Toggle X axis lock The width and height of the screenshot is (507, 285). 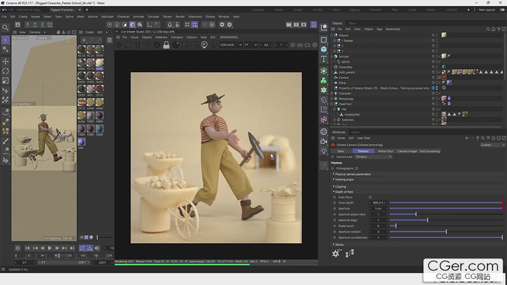[x=28, y=25]
